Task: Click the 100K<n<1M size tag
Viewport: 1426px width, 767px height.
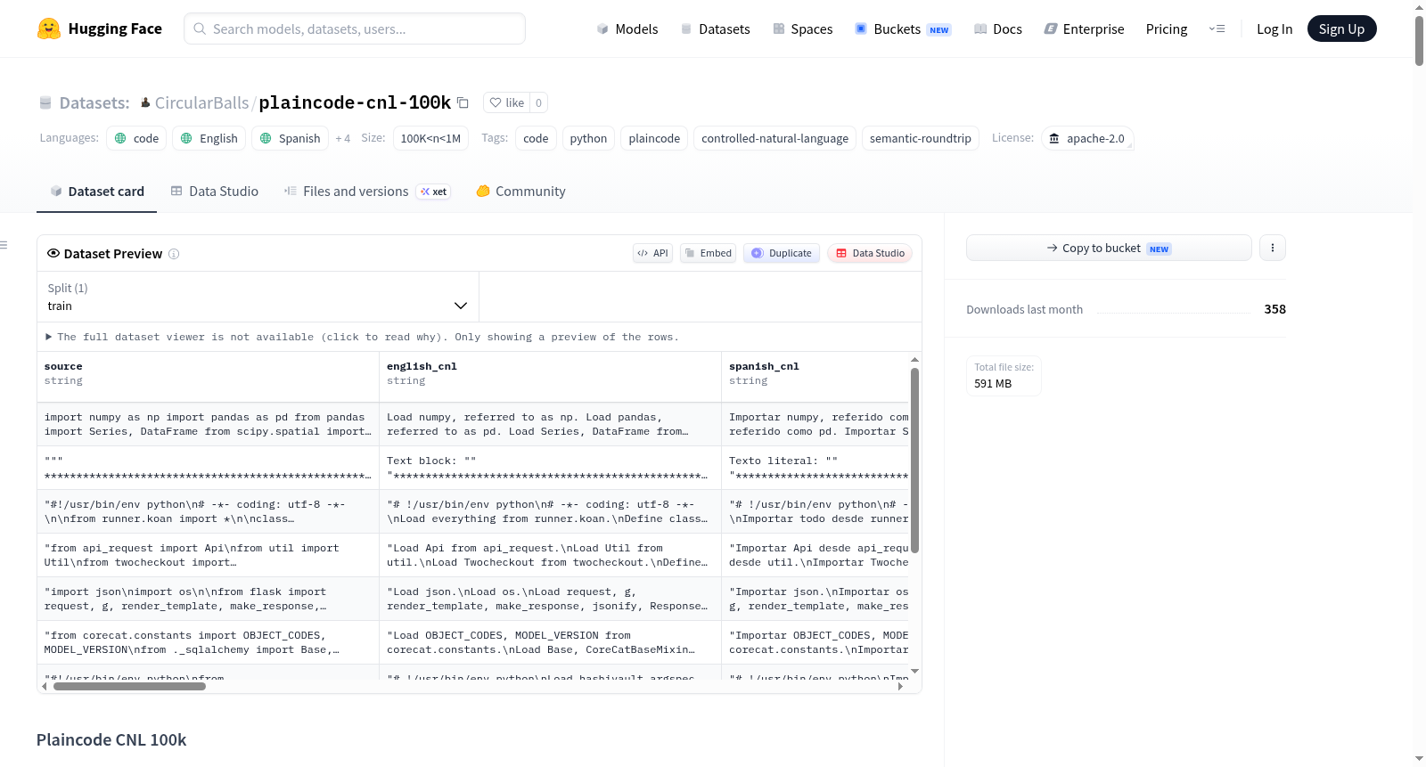Action: point(430,138)
